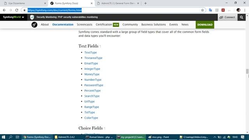The width and height of the screenshot is (249, 140).
Task: Go back with the browser back arrow
Action: click(4, 10)
